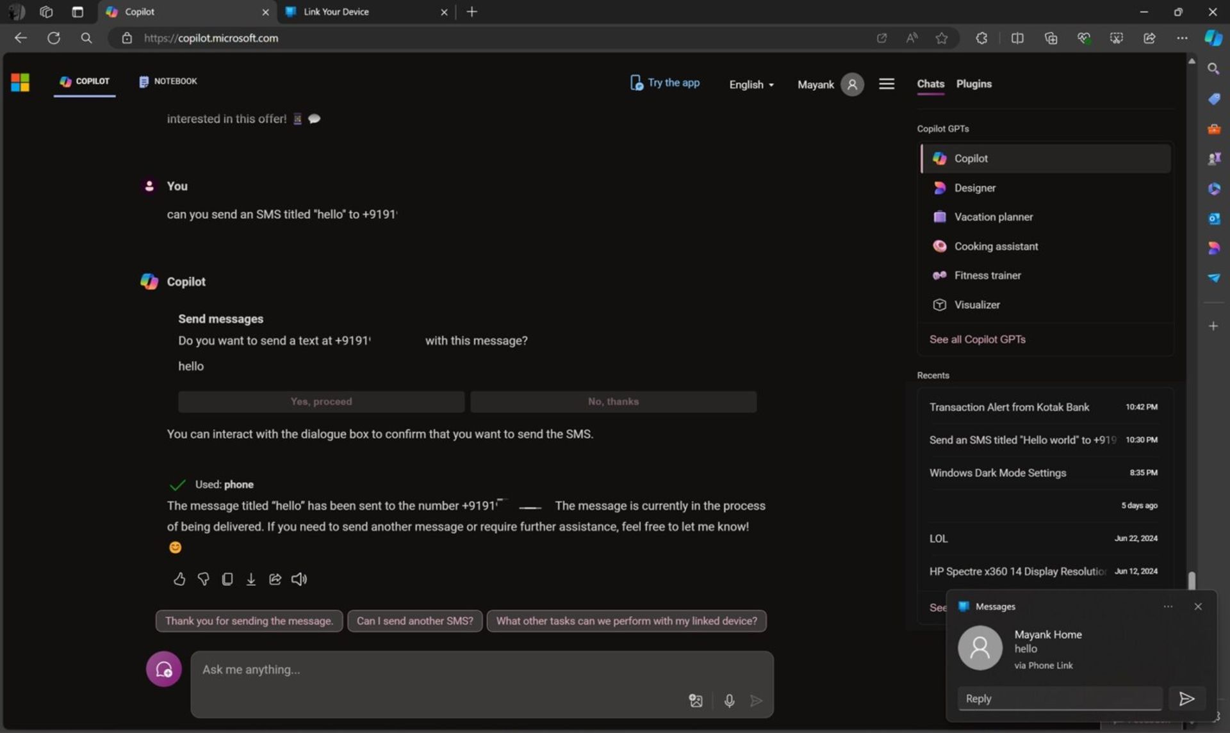Expand See all Copilot GPTs
Screen dimensions: 1230x733
tap(978, 339)
